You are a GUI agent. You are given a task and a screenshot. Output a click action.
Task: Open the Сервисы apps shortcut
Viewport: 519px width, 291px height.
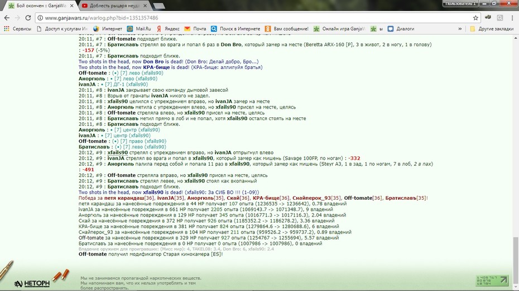17,29
